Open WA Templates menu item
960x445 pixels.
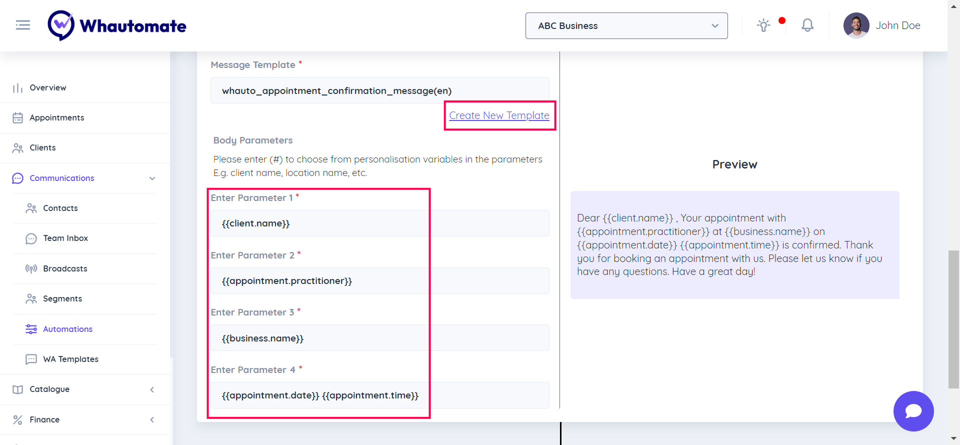(70, 359)
